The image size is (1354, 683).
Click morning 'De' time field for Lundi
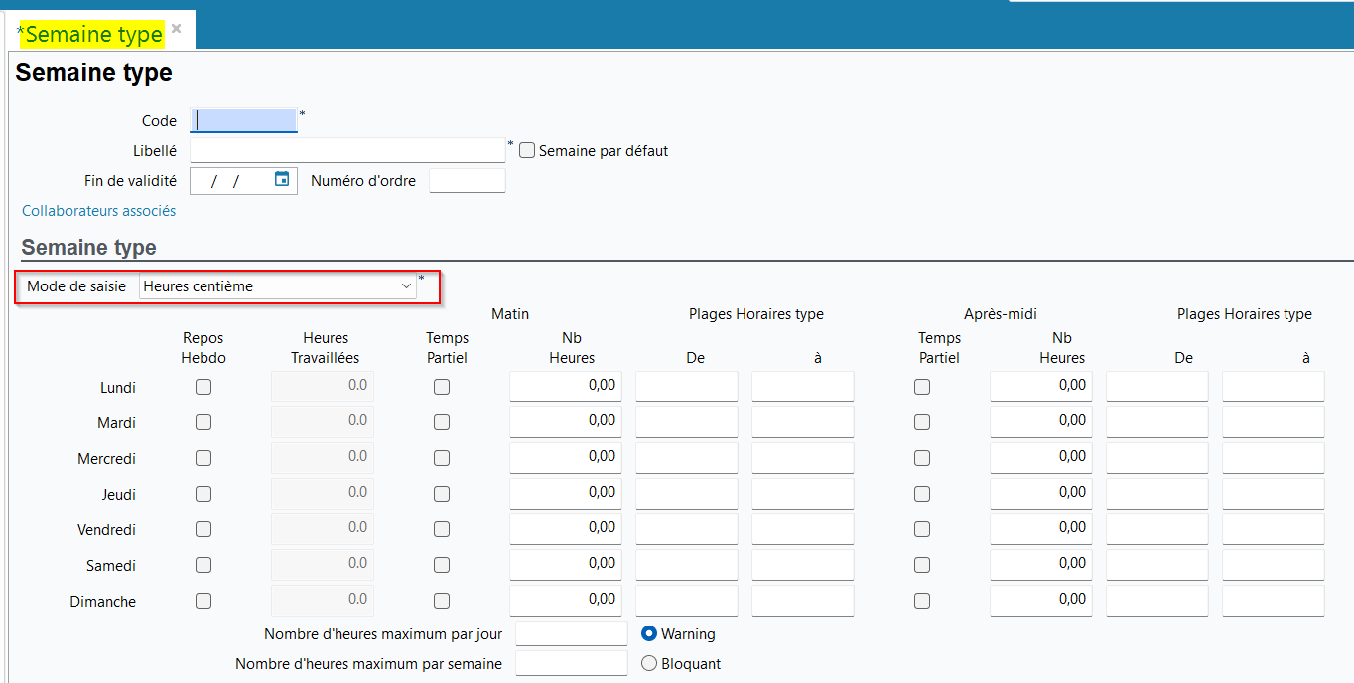click(686, 387)
